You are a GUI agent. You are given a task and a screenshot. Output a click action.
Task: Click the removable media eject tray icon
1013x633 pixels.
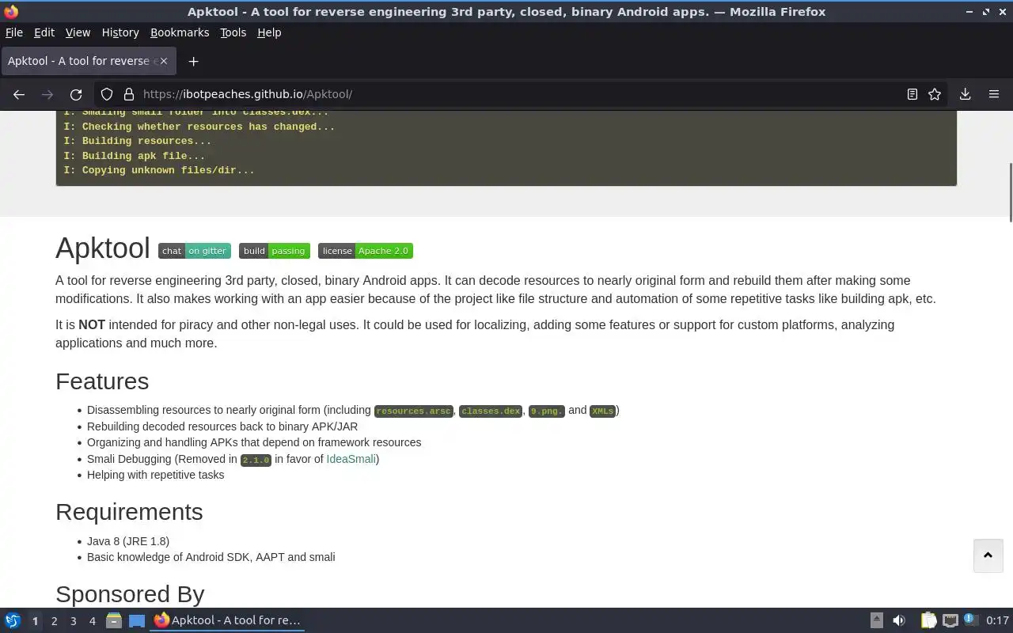(x=877, y=621)
